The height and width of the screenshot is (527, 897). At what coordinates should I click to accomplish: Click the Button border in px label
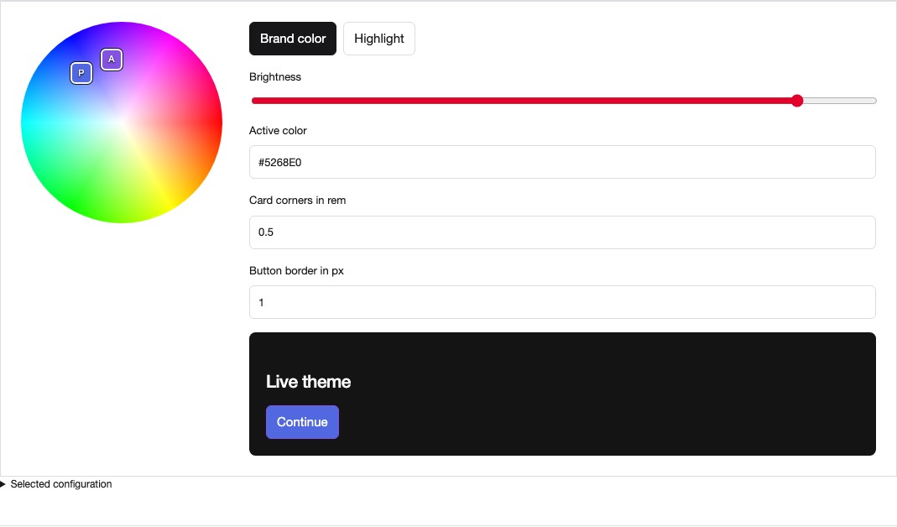(296, 271)
